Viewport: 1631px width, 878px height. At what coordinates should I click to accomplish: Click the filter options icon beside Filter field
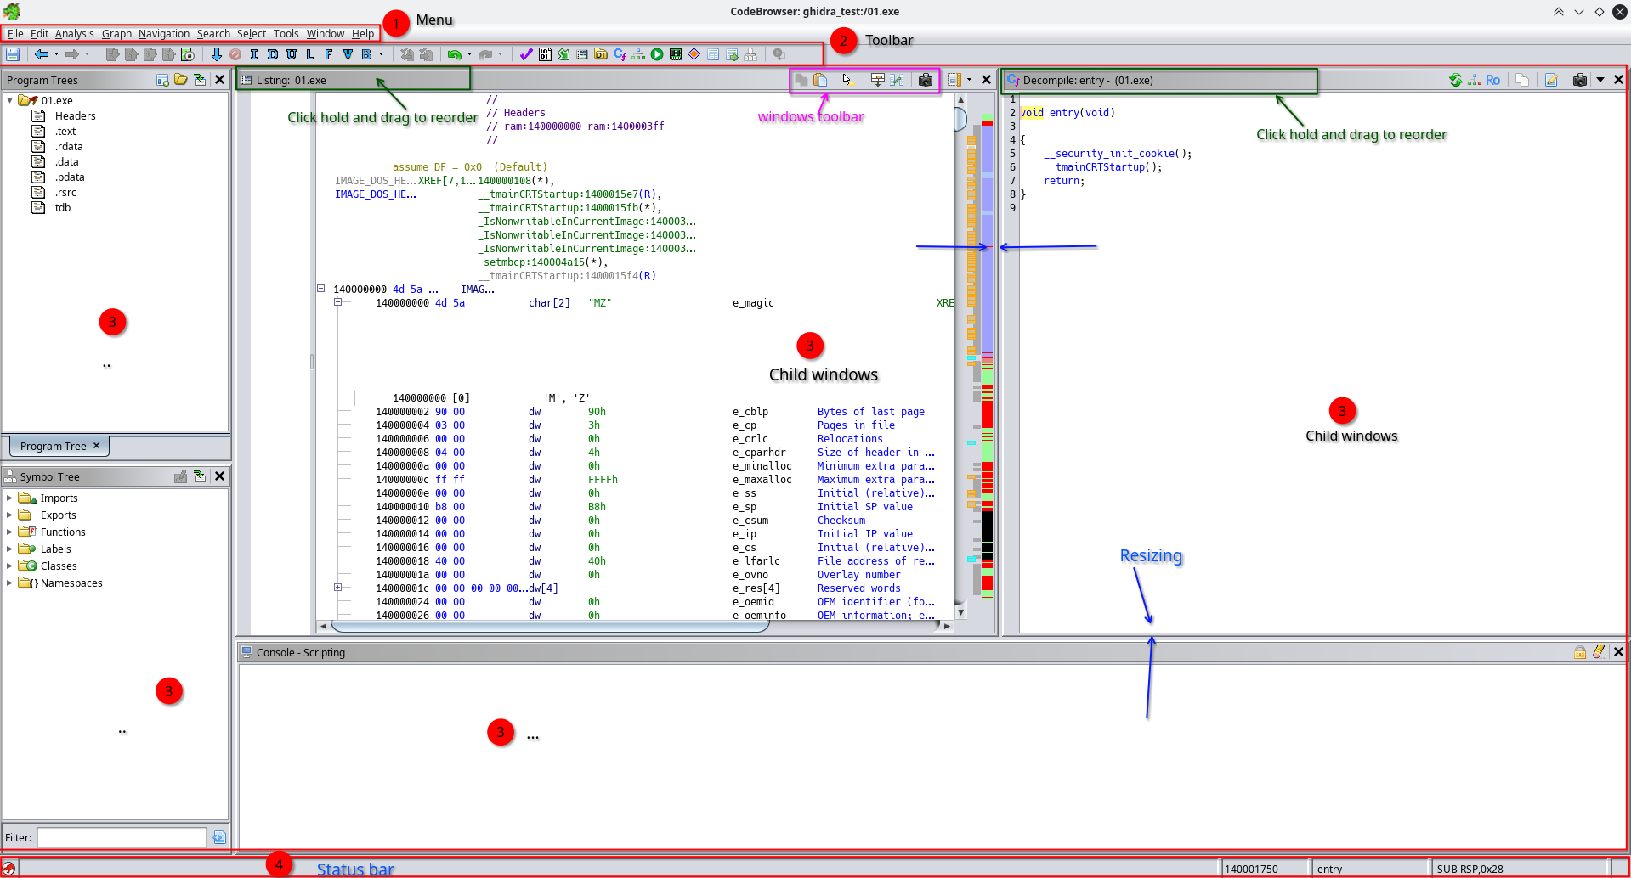(x=219, y=837)
